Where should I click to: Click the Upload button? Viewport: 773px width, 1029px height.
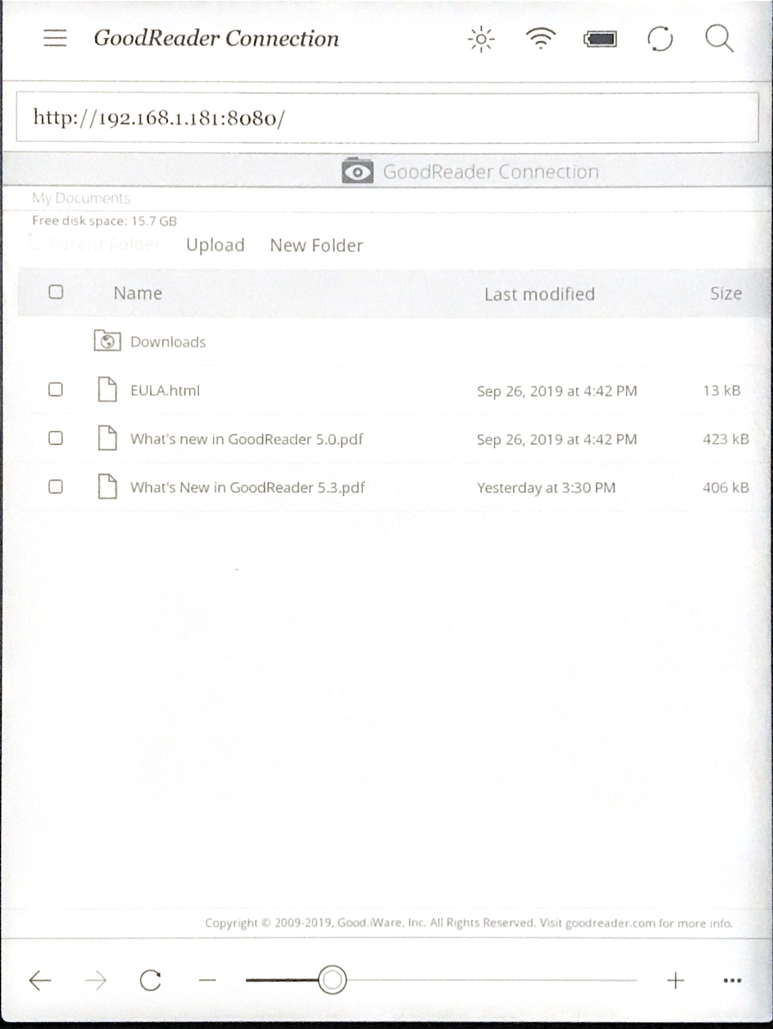tap(215, 245)
